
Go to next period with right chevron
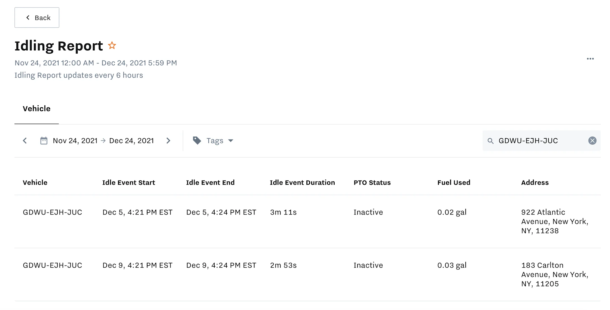pyautogui.click(x=168, y=140)
